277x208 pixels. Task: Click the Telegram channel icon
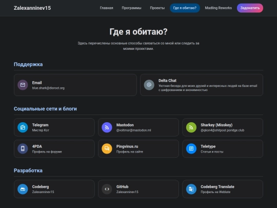click(23, 127)
